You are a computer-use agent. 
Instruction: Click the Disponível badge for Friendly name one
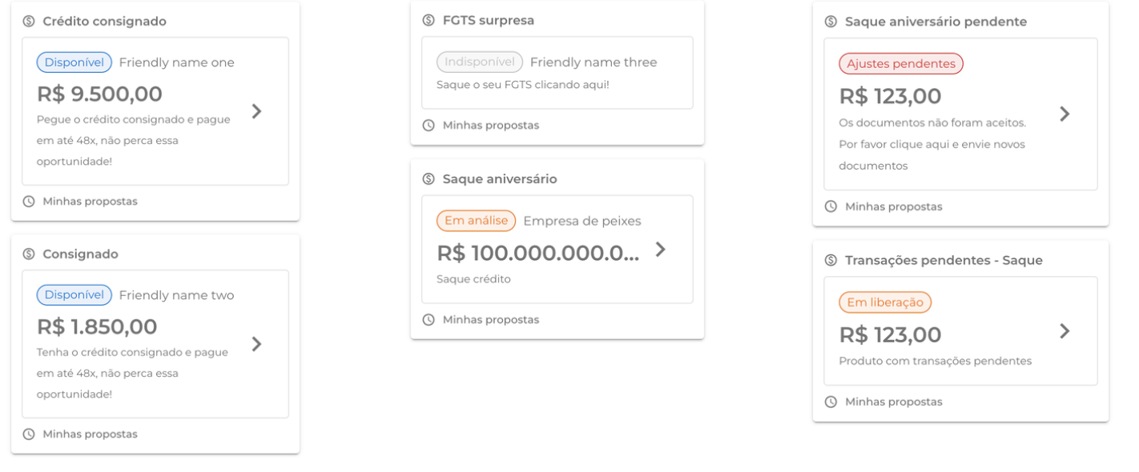74,62
